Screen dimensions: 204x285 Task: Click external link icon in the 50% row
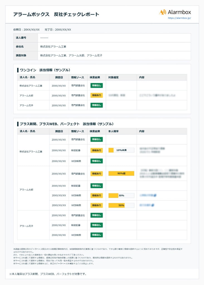click(153, 205)
